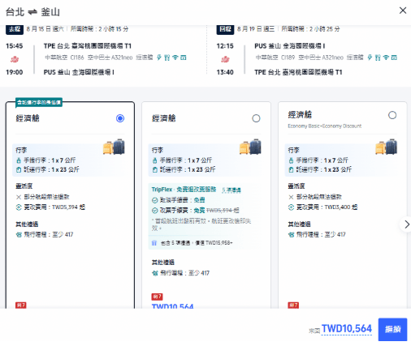This screenshot has height=346, width=411.
Task: Click the Economy Basic+Economy Discount subtitle
Action: (x=325, y=126)
